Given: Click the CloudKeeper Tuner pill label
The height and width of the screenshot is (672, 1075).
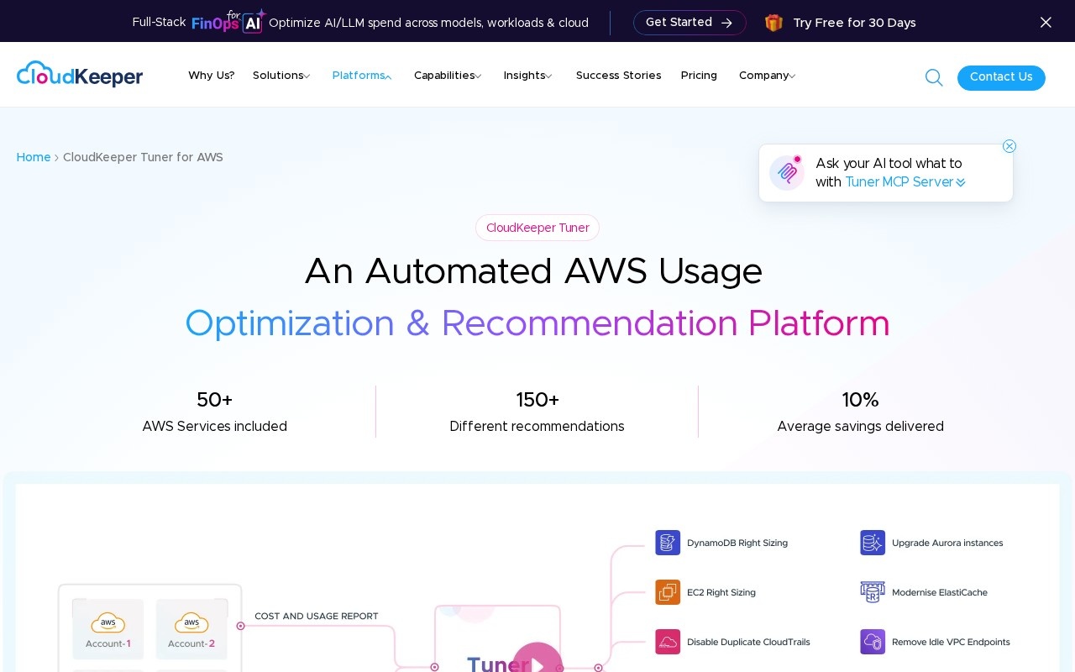Looking at the screenshot, I should pos(537,228).
